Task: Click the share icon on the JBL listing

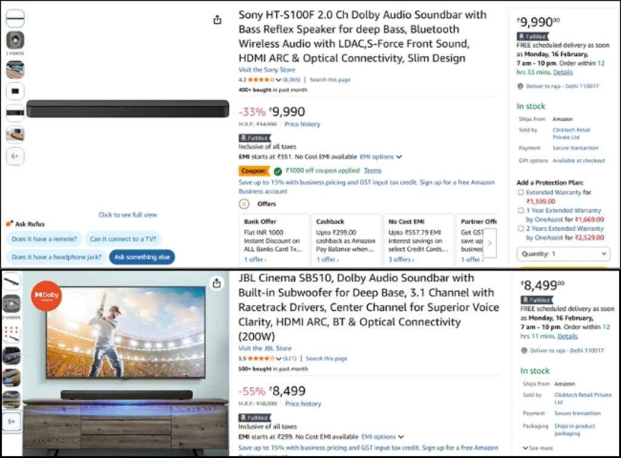Action: pyautogui.click(x=218, y=282)
